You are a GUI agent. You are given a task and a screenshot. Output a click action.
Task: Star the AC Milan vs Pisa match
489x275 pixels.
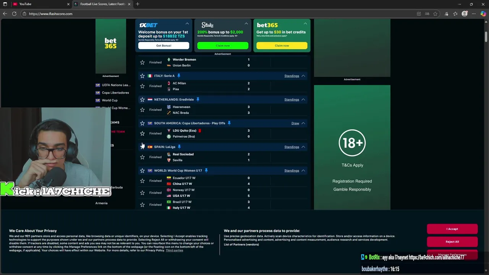point(142,86)
